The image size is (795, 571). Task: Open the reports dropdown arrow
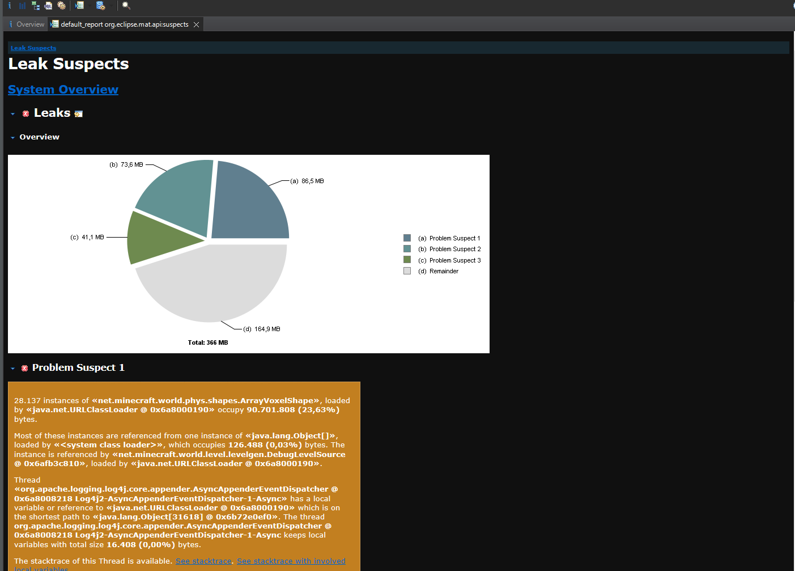(89, 6)
